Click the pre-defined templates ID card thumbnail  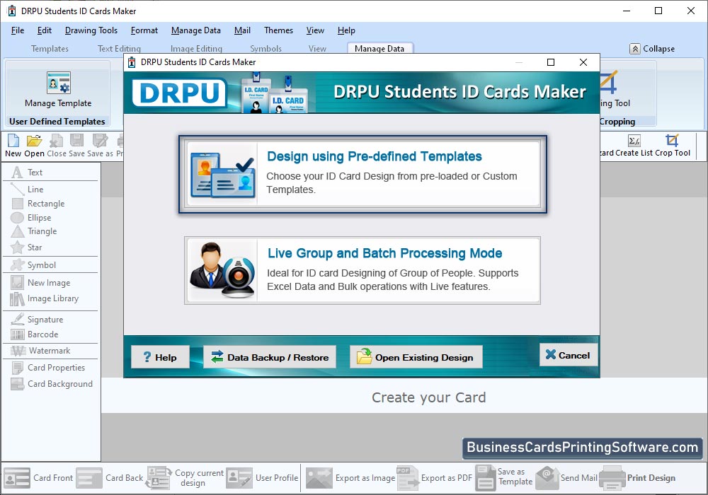[222, 175]
